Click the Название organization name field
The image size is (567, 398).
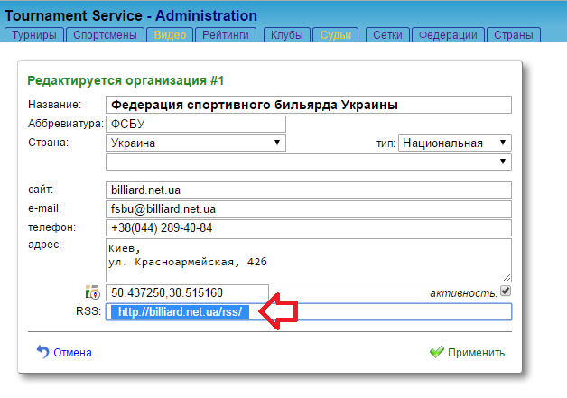[x=309, y=105]
